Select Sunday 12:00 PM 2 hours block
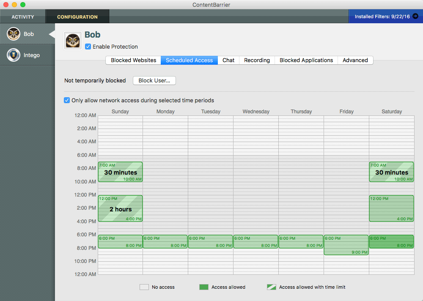The width and height of the screenshot is (423, 301). pyautogui.click(x=120, y=208)
